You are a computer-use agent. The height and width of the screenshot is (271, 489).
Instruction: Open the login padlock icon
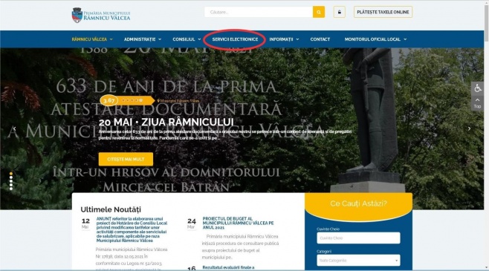pyautogui.click(x=340, y=12)
